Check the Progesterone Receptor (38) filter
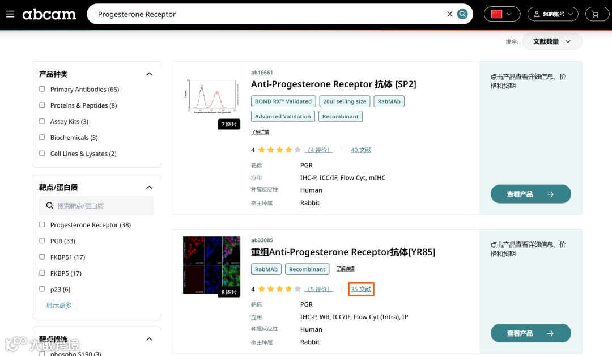The width and height of the screenshot is (612, 356). point(42,224)
